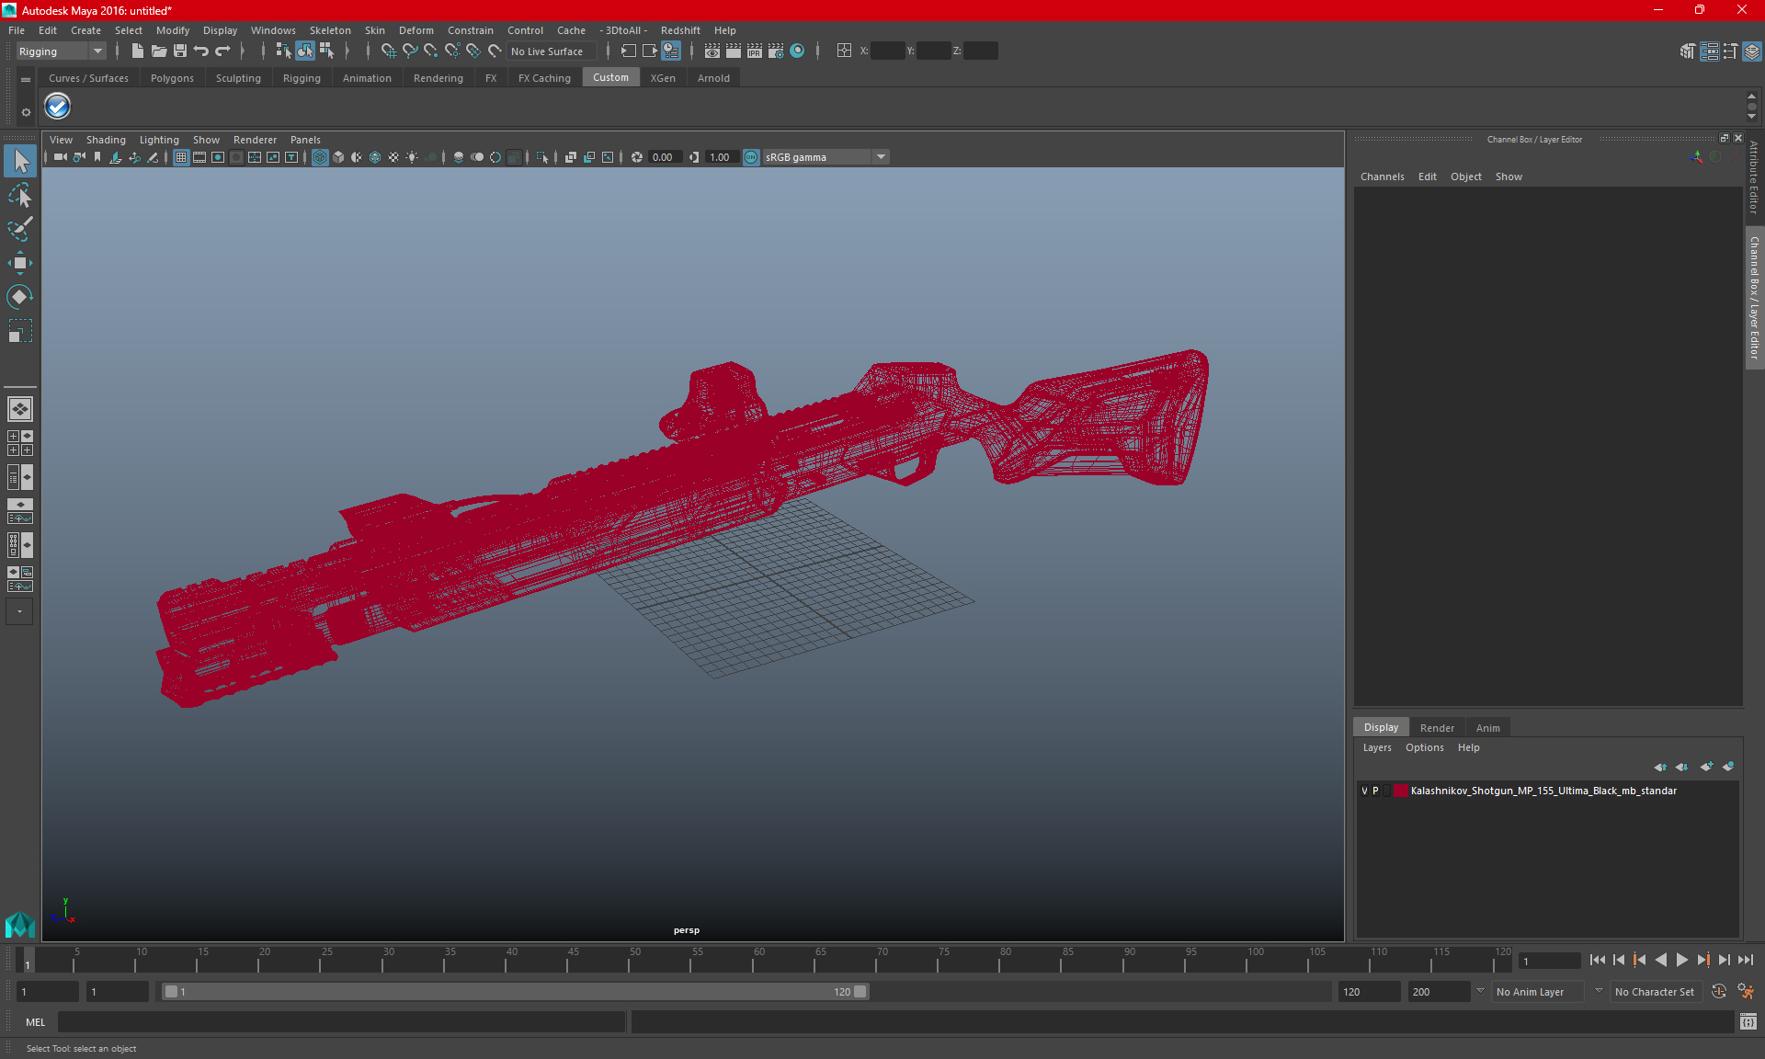Toggle layer visibility V box
Viewport: 1765px width, 1059px height.
(x=1364, y=791)
